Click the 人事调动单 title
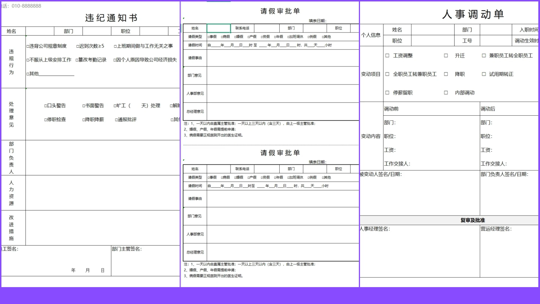The width and height of the screenshot is (540, 304). click(x=473, y=14)
